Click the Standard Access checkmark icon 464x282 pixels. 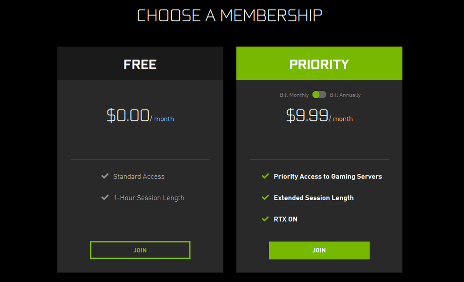pos(105,177)
